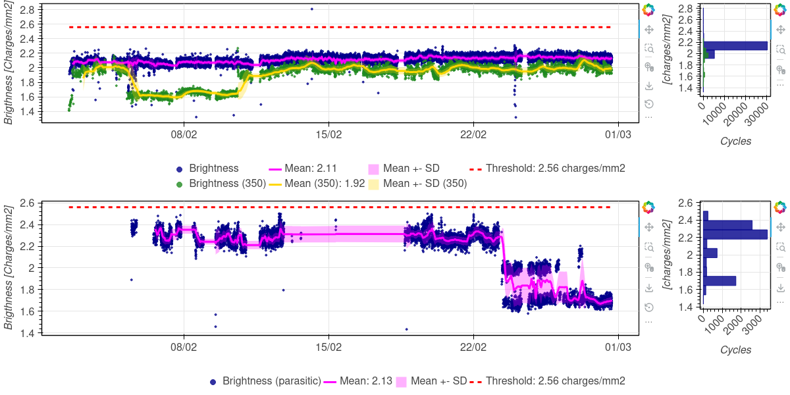Reset the bottom parasitic brightness chart view
The height and width of the screenshot is (395, 790).
(x=648, y=306)
